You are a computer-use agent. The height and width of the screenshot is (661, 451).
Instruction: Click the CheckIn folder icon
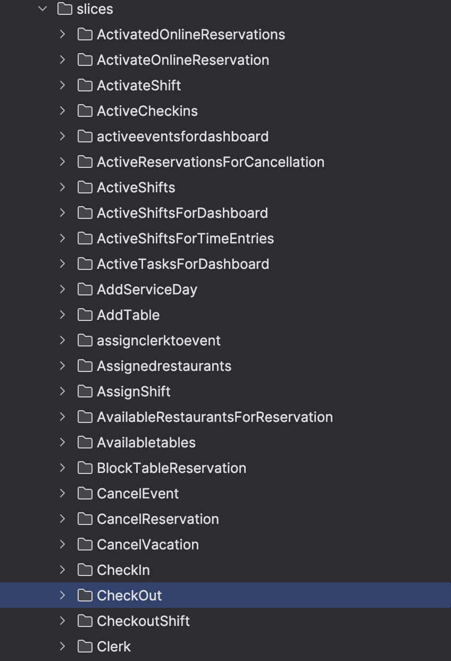[x=85, y=570]
